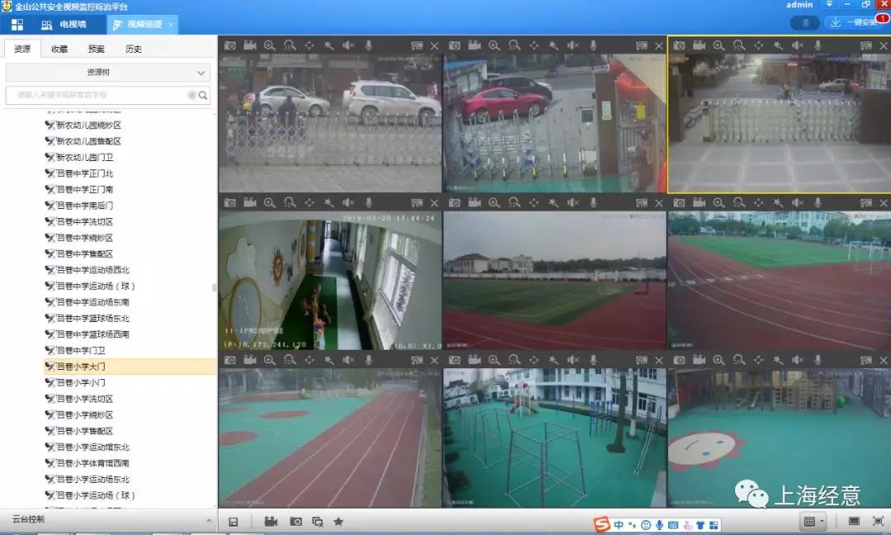This screenshot has width=891, height=535.
Task: Toggle mute speaker on first camera pane
Action: [x=348, y=45]
